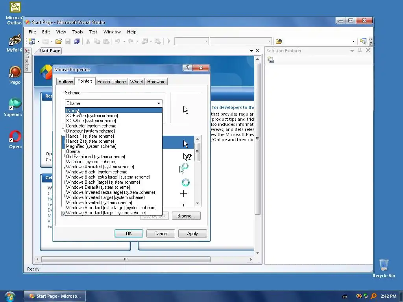Close the Start Page document tab
Viewport: 403px width, 302px height.
[258, 51]
